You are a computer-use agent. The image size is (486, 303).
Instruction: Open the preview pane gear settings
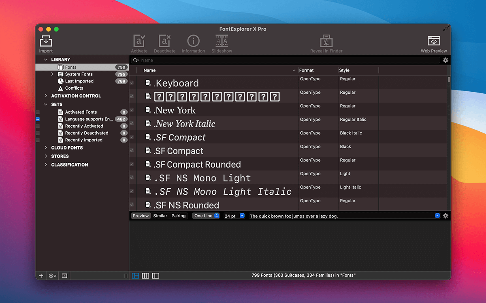point(446,216)
